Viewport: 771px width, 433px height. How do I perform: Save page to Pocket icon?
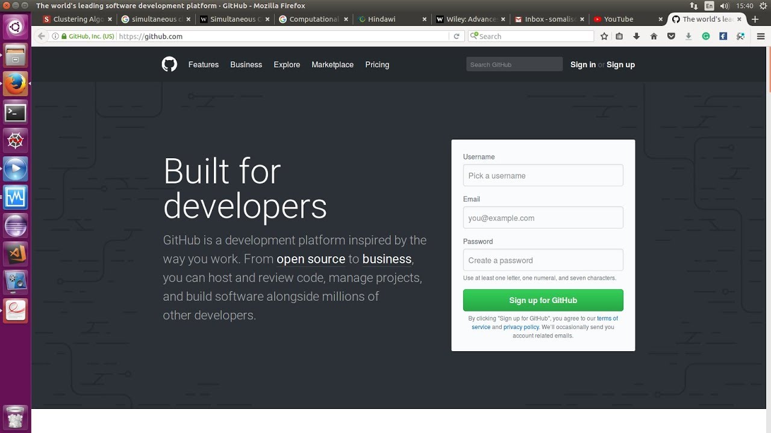click(671, 36)
